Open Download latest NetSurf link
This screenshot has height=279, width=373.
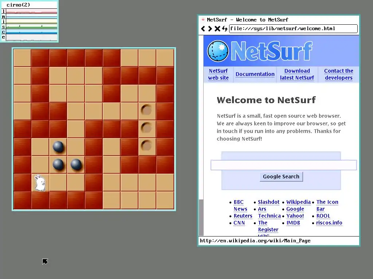click(x=297, y=74)
